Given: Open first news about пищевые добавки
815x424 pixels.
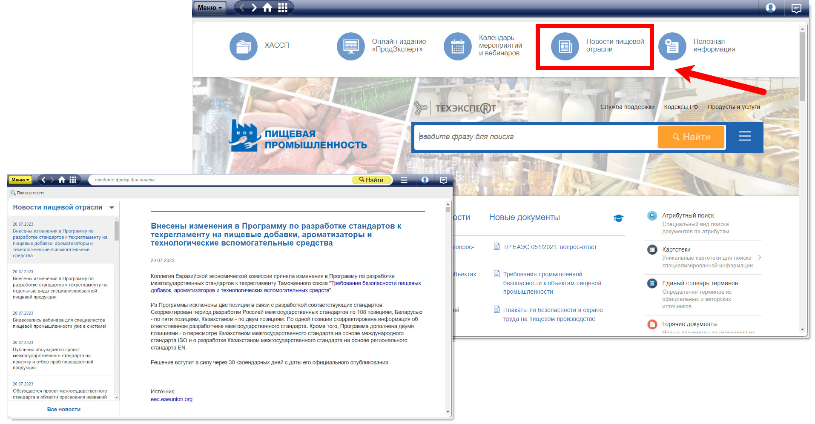Looking at the screenshot, I should point(60,244).
